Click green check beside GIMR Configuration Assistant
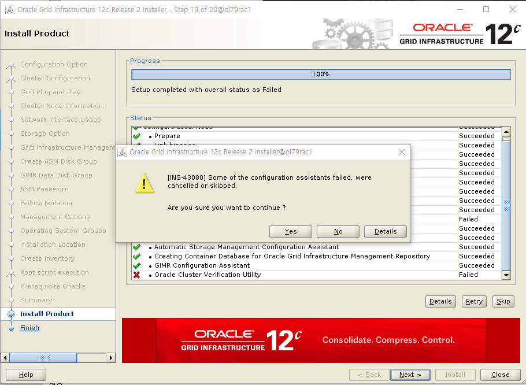 pos(136,265)
